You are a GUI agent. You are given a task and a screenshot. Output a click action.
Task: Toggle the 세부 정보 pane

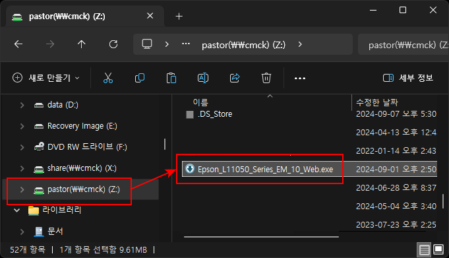pyautogui.click(x=407, y=78)
